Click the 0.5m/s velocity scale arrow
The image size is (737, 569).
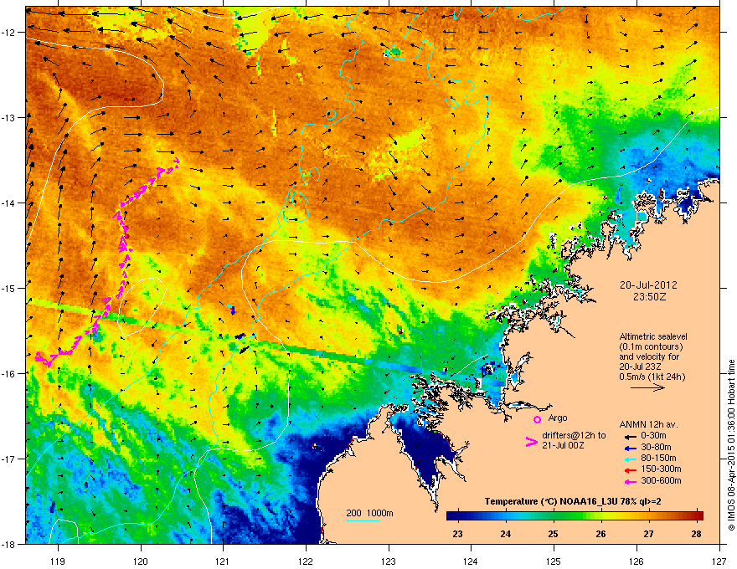pos(647,387)
